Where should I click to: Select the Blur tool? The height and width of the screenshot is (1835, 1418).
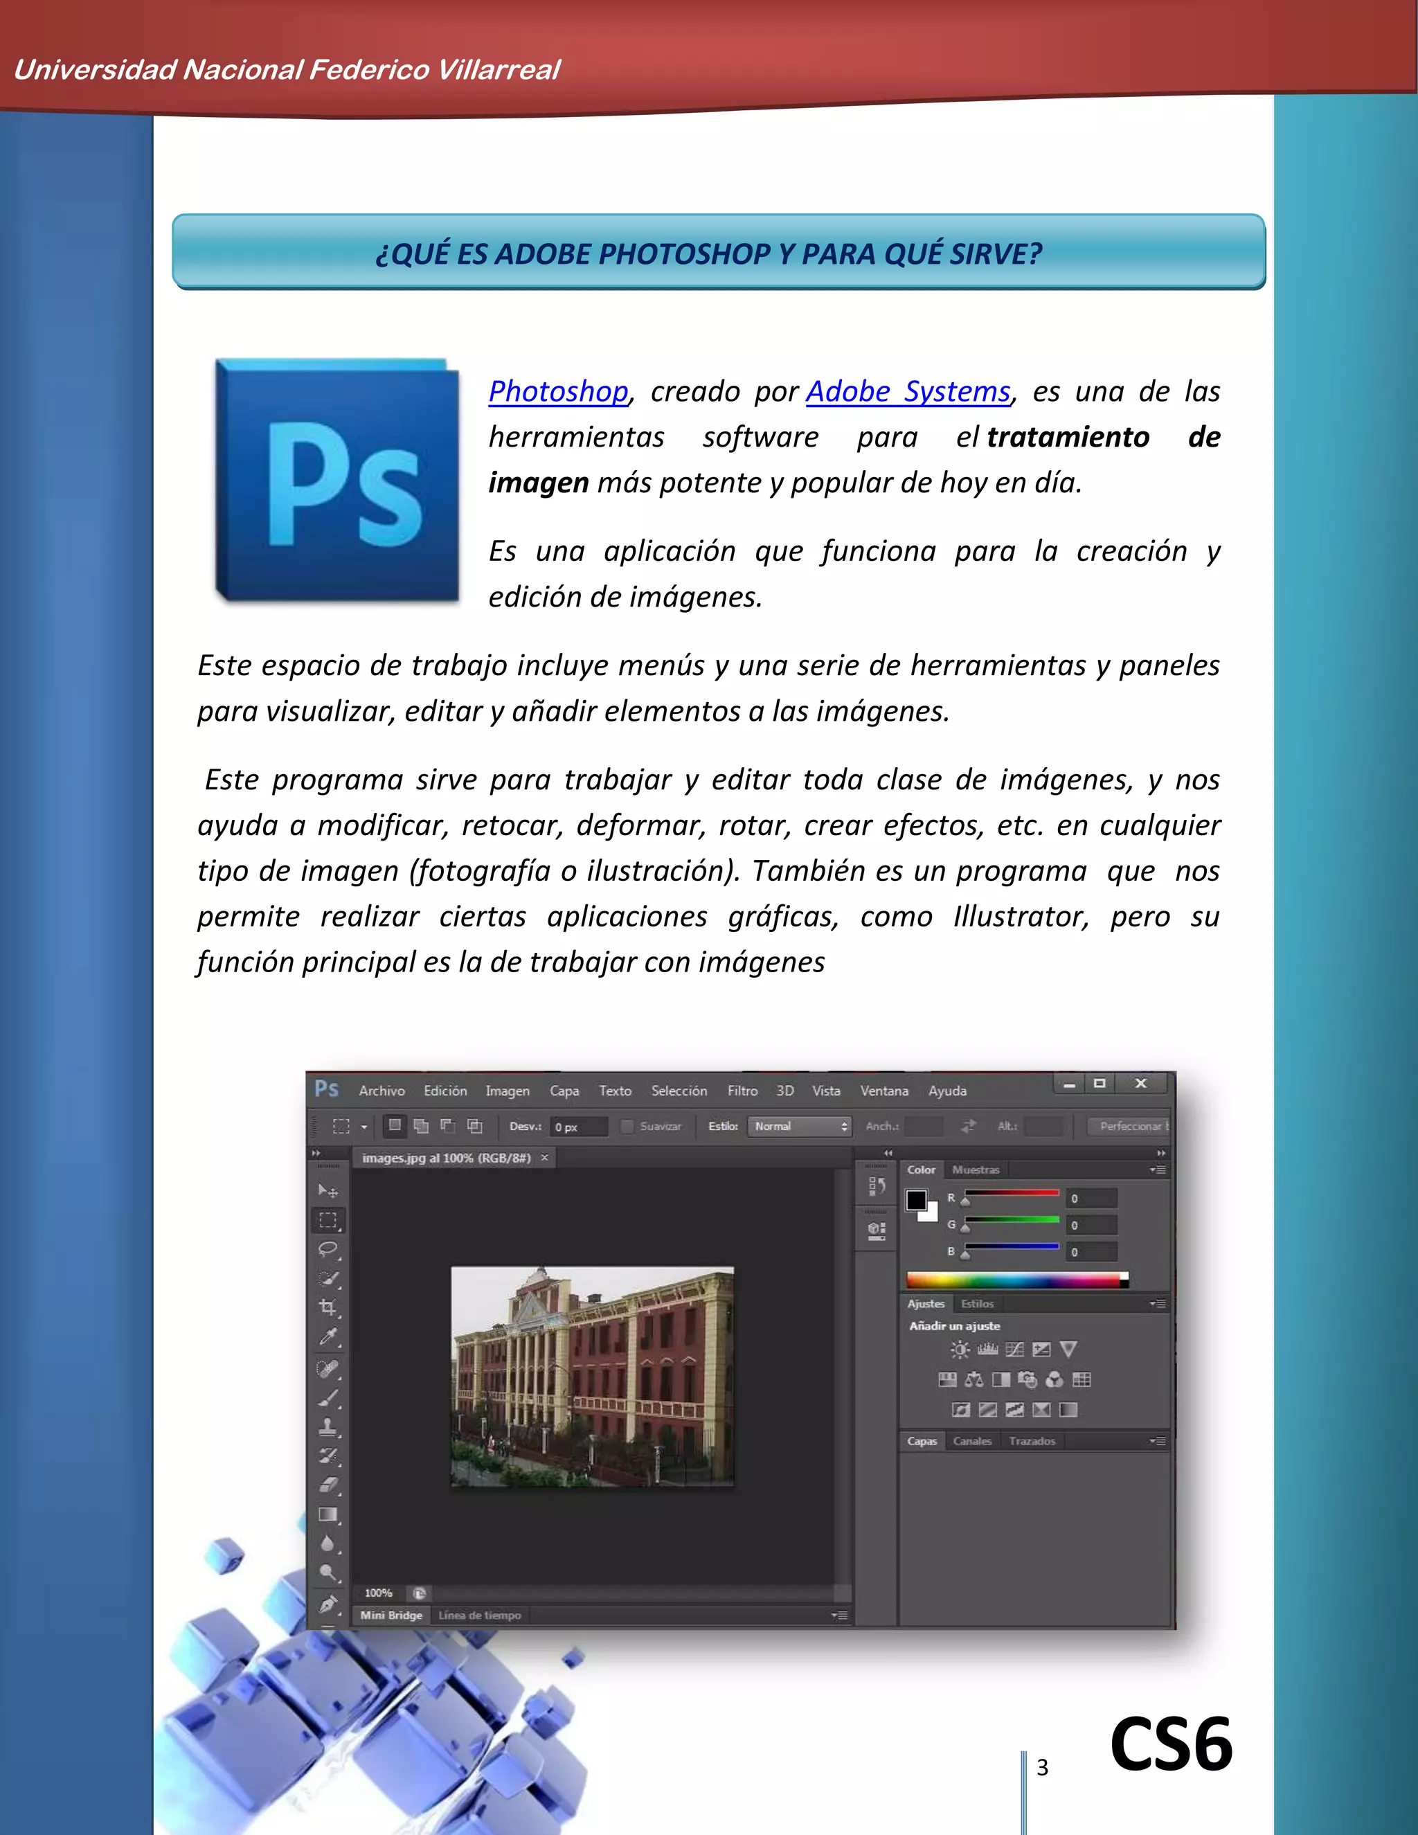[x=327, y=1543]
